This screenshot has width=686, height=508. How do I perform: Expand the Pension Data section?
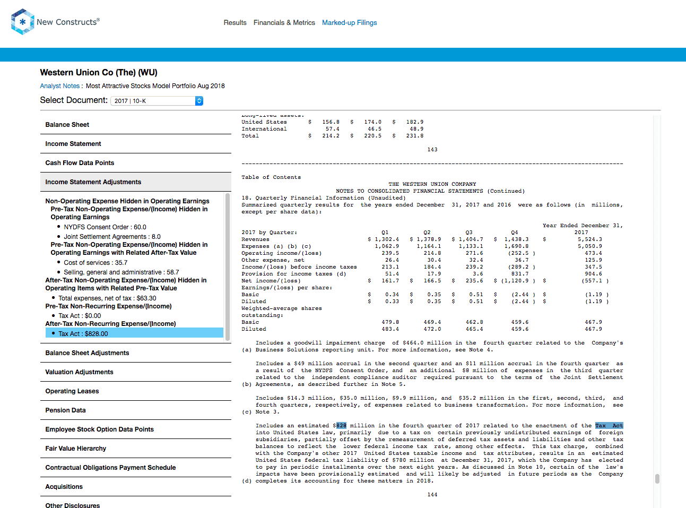click(136, 410)
